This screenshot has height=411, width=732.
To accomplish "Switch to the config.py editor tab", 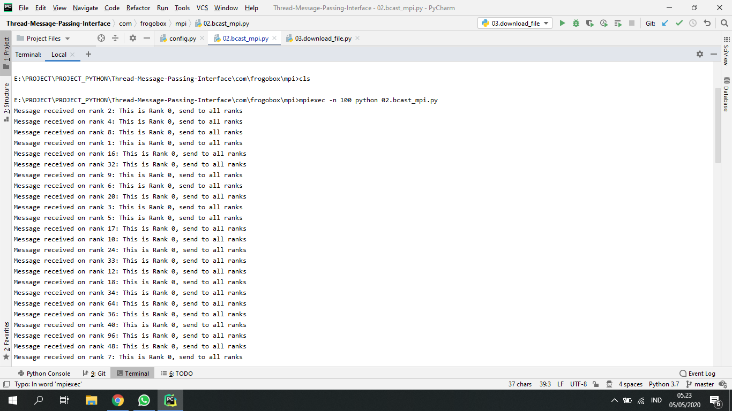I will point(182,39).
